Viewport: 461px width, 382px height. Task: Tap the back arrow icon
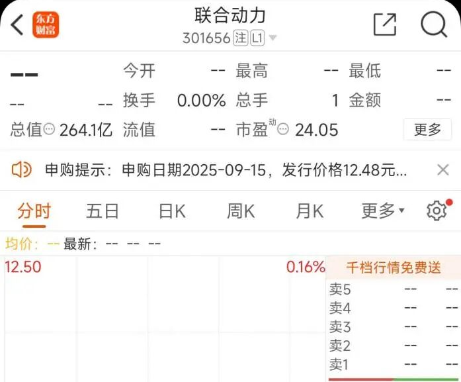(18, 25)
